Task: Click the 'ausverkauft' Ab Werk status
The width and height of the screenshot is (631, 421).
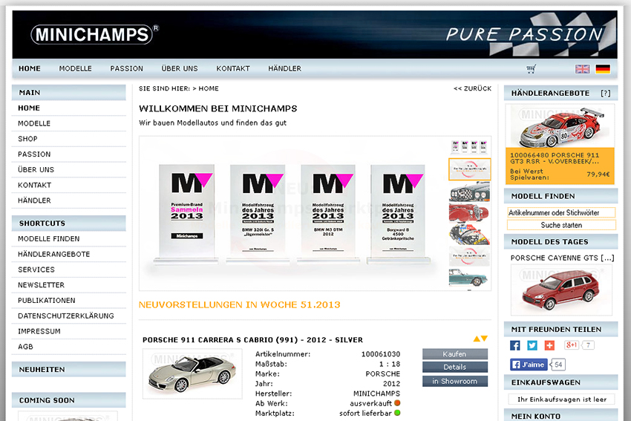Action: pyautogui.click(x=370, y=403)
